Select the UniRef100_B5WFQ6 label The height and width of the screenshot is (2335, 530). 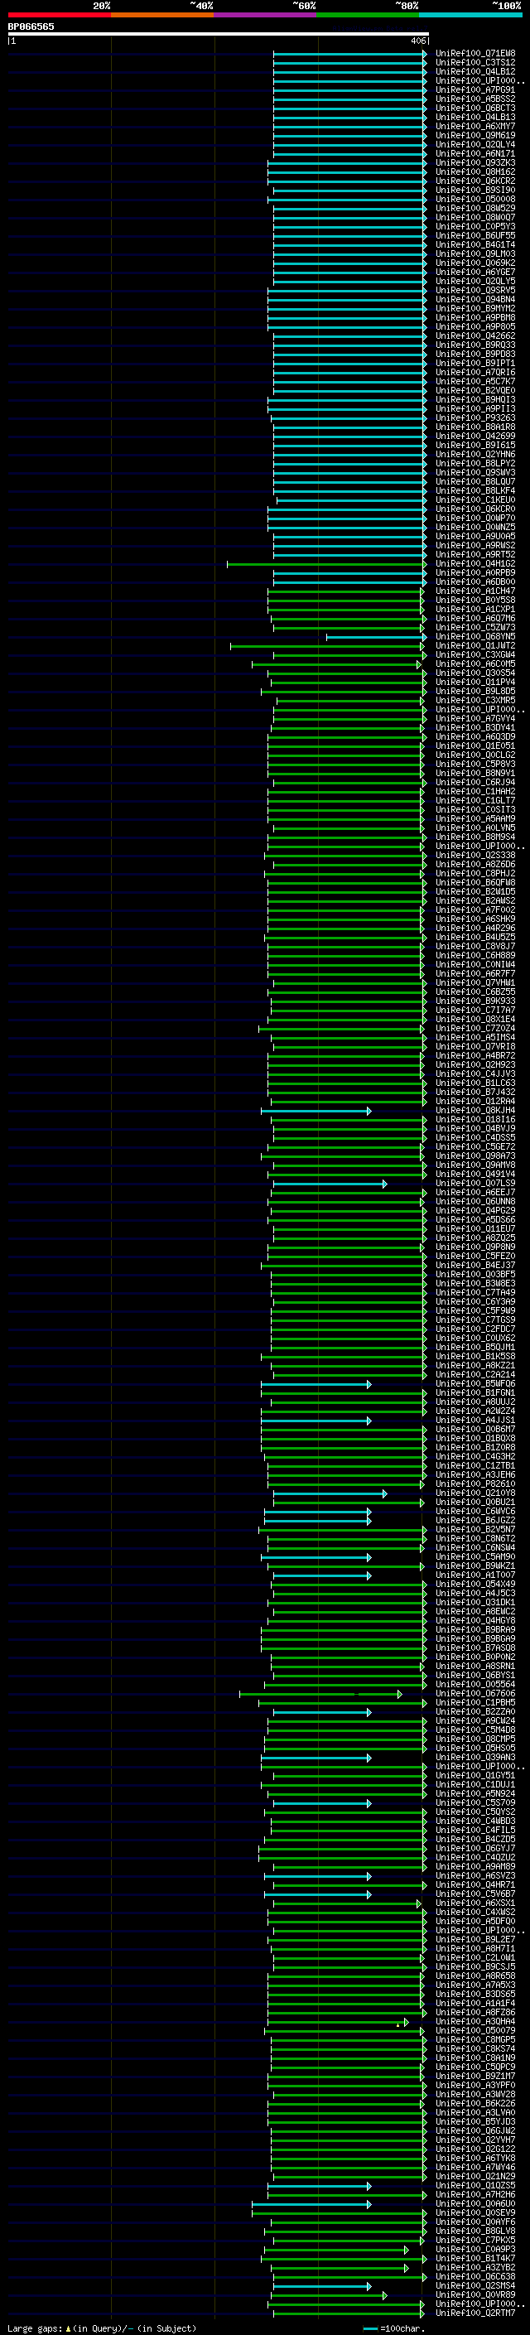click(x=475, y=1383)
